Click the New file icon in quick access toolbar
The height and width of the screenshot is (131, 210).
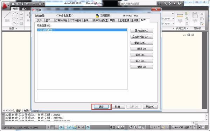13,4
